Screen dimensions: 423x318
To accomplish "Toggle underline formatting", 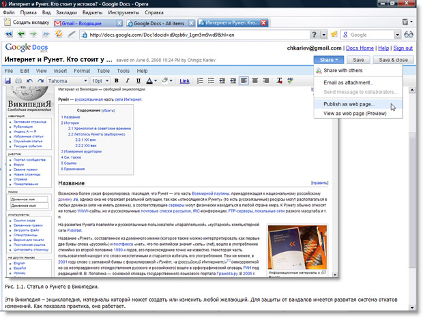I will 138,80.
